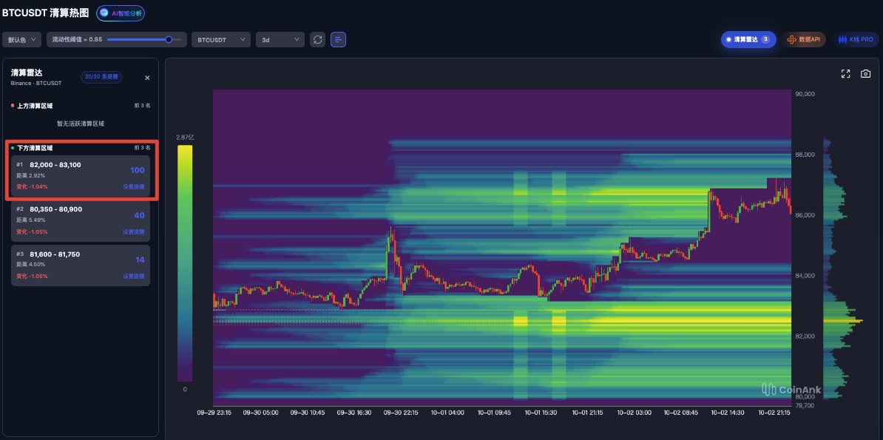883x440 pixels.
Task: Click the heatmap color scale legend bar
Action: [185, 264]
